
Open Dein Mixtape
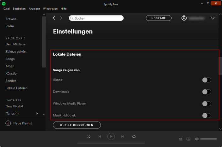pos(15,44)
